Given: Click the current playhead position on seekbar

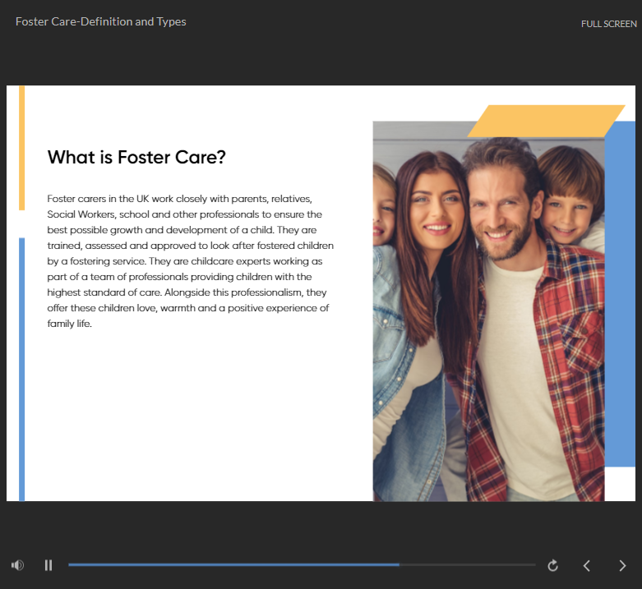Looking at the screenshot, I should click(x=400, y=564).
